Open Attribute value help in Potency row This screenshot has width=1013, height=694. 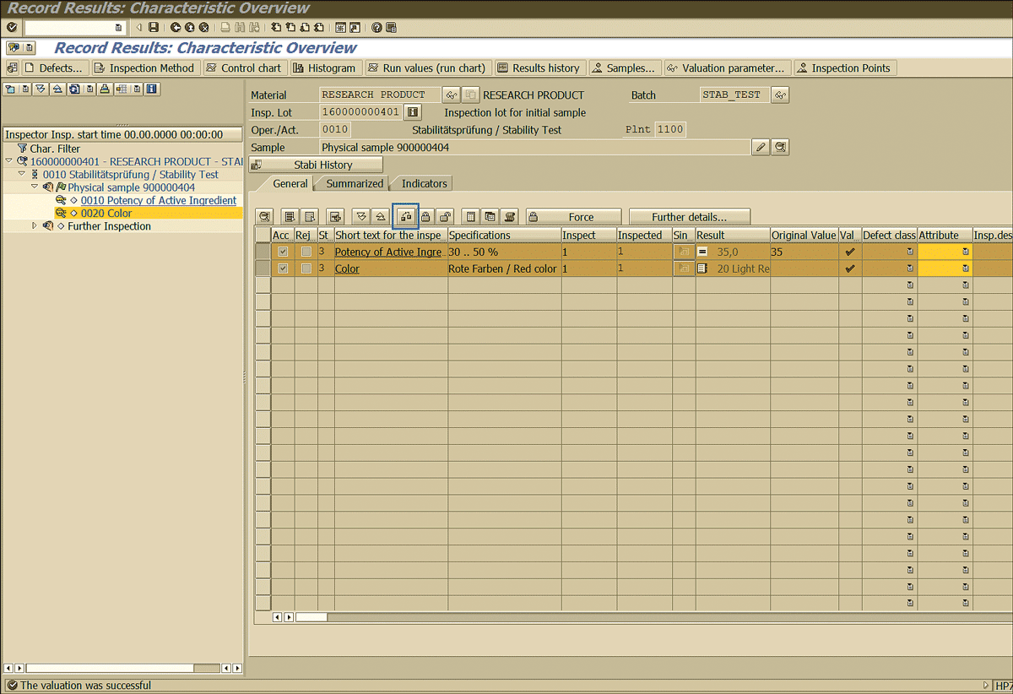[965, 252]
